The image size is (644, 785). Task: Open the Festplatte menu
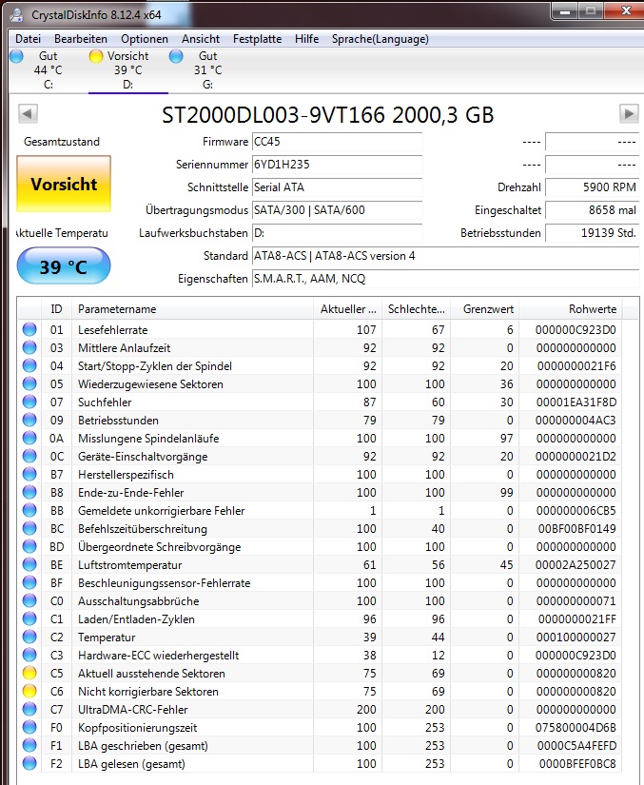tap(257, 39)
